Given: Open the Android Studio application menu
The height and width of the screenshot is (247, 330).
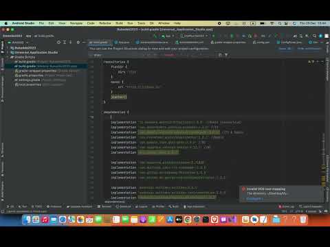Looking at the screenshot, I should (23, 23).
